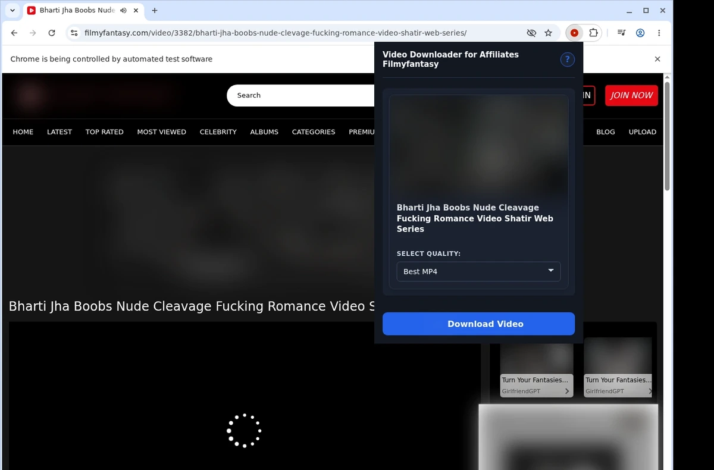Open the HOME menu item
The height and width of the screenshot is (470, 714).
(x=23, y=132)
